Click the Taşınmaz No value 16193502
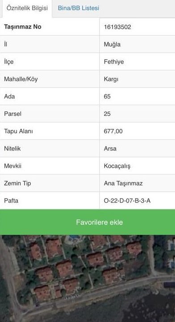The image size is (175, 322). [x=117, y=27]
